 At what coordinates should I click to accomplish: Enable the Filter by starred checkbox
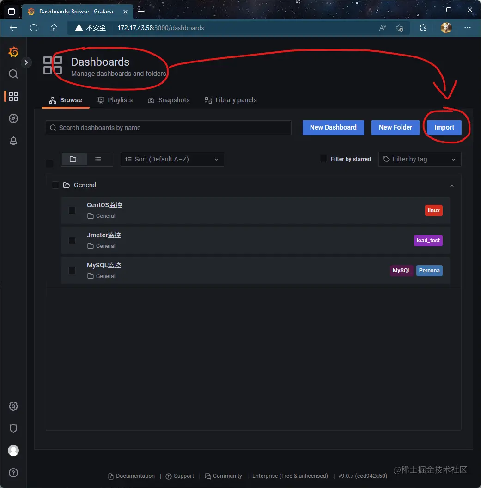(x=323, y=159)
